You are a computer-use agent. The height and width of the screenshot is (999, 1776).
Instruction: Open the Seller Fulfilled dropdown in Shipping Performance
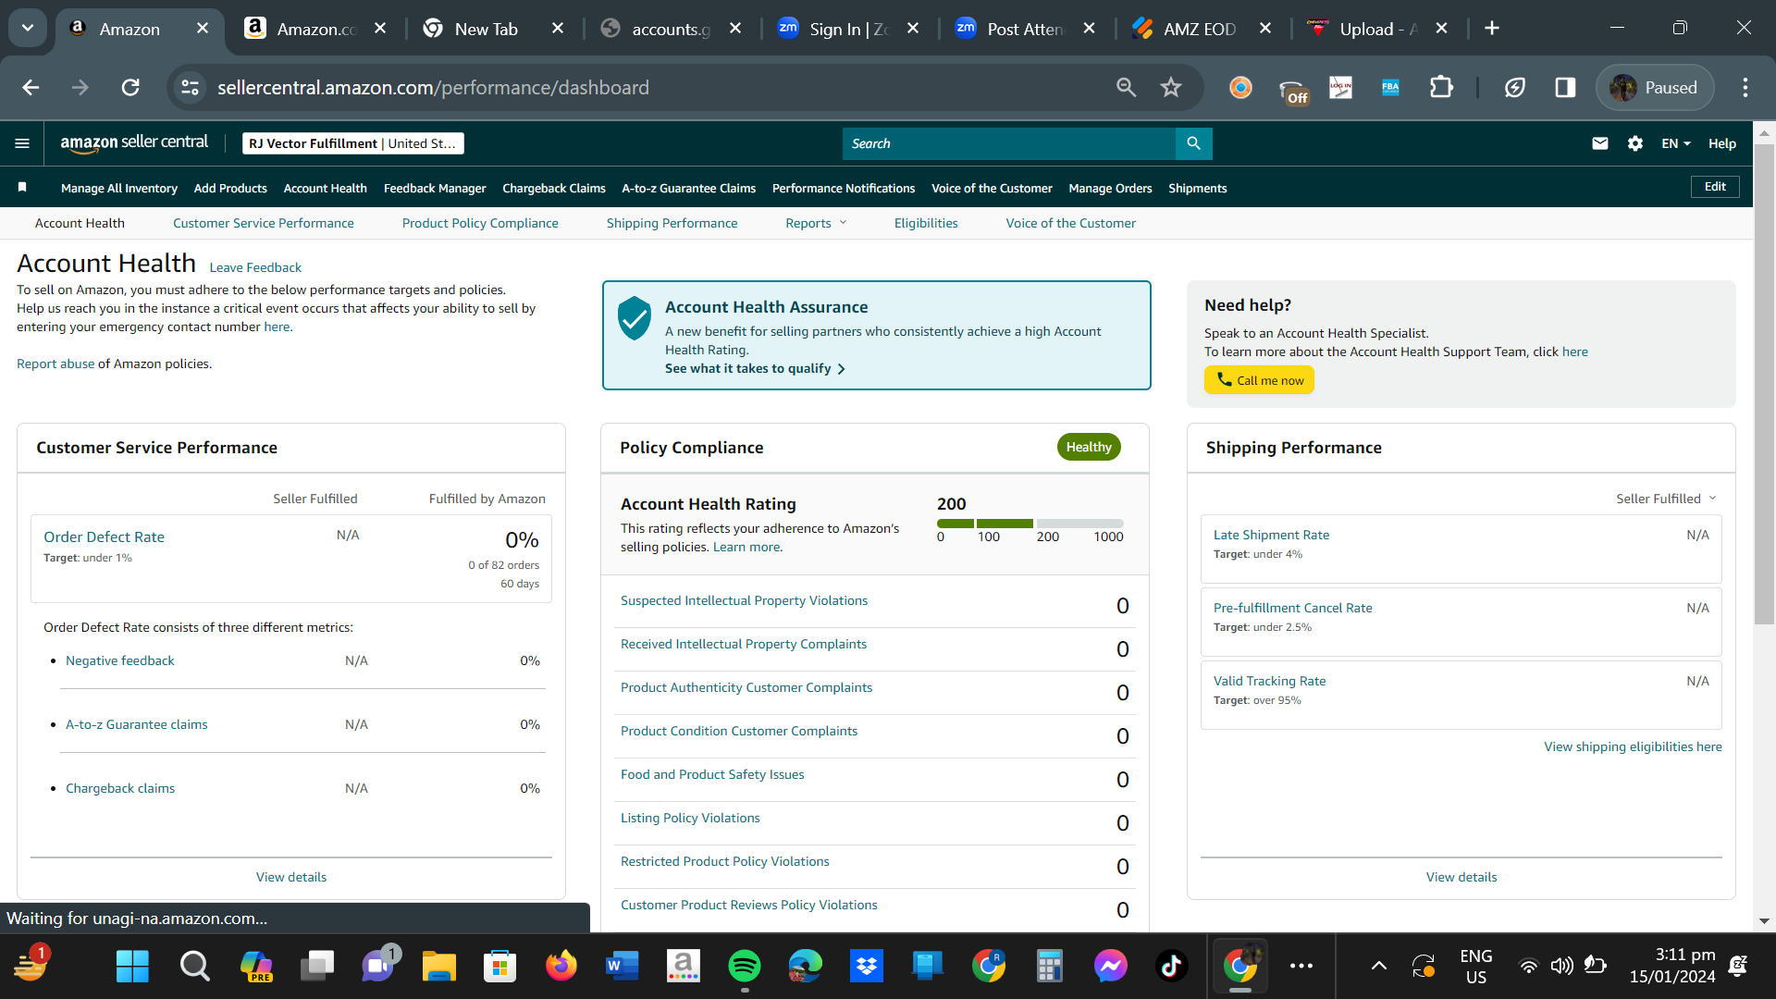[x=1666, y=499]
